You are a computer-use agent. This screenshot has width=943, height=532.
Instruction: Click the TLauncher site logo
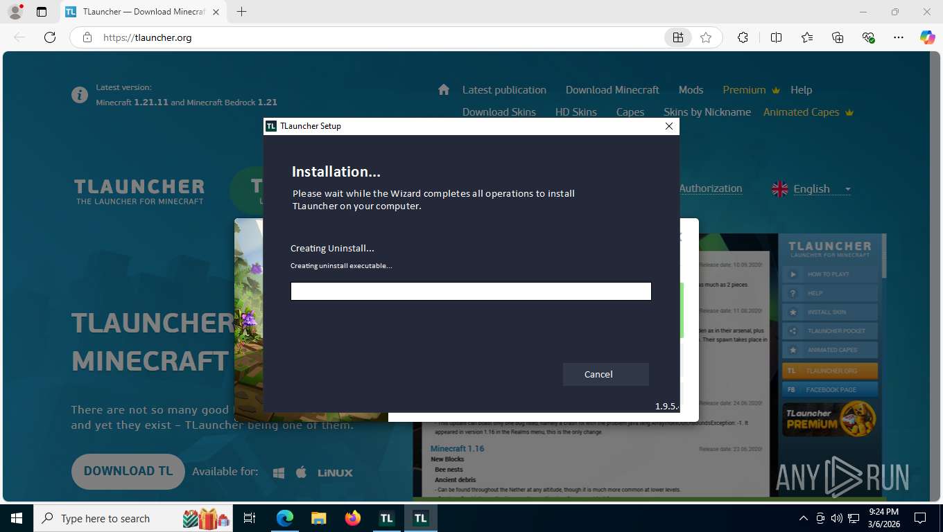coord(139,191)
